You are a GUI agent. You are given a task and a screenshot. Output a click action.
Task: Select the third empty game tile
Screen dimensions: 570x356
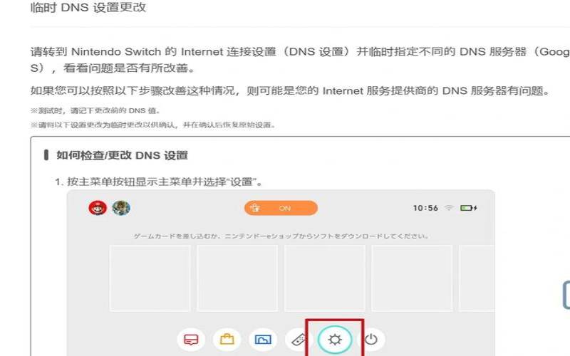click(x=325, y=278)
